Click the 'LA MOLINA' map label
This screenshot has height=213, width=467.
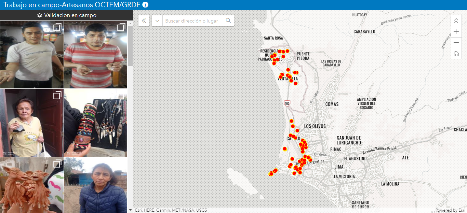[390, 184]
